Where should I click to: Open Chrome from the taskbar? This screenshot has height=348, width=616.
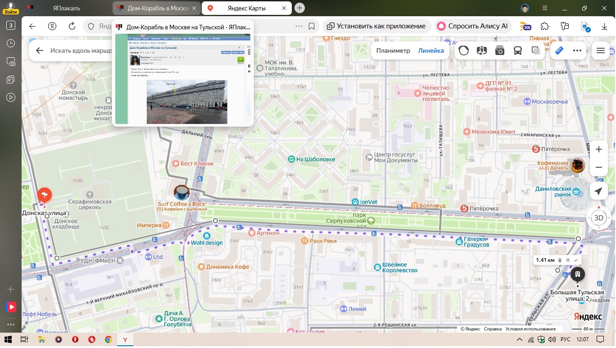[109, 339]
